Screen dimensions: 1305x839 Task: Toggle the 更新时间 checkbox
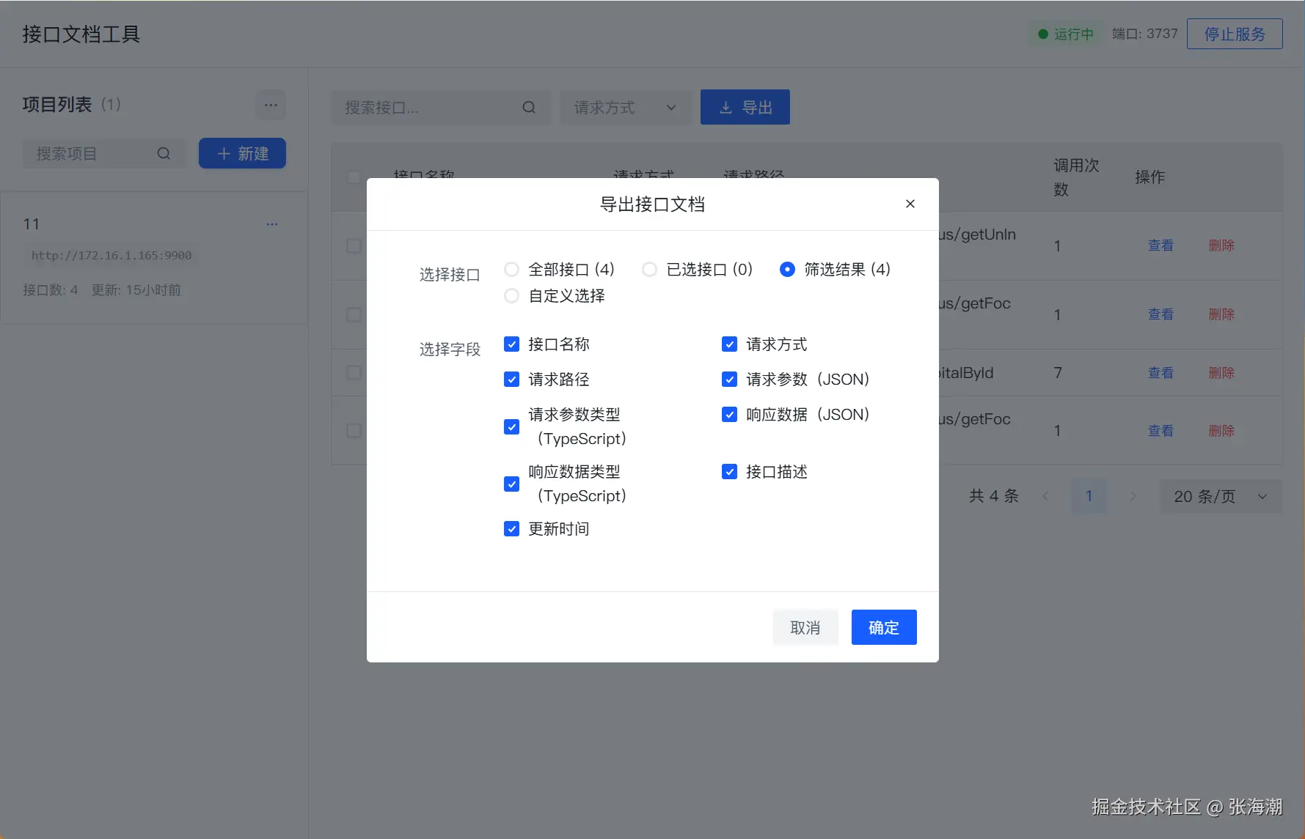511,529
